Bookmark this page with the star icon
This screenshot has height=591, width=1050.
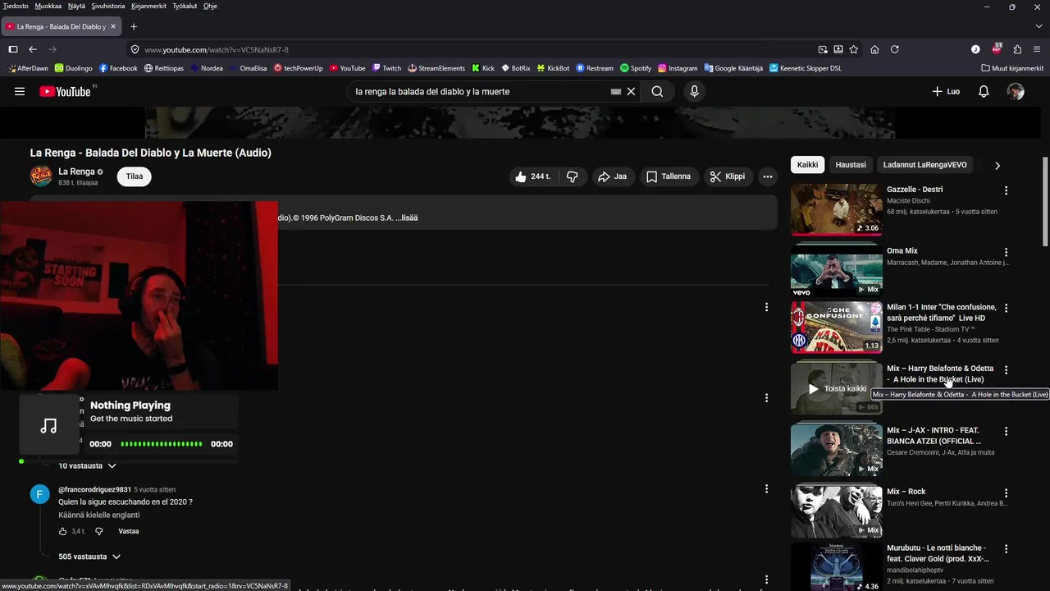pos(853,49)
